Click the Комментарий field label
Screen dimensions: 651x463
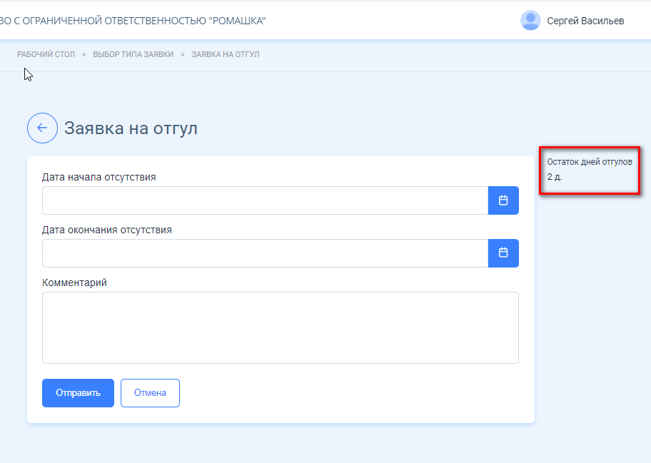74,283
